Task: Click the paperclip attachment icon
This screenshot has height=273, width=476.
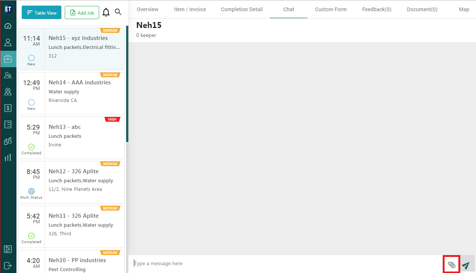Action: pos(452,264)
